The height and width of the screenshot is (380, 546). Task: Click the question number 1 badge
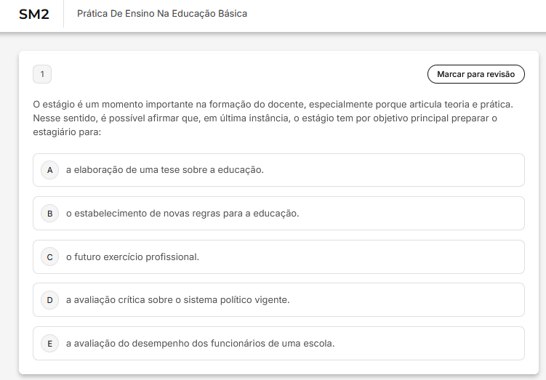tap(42, 74)
